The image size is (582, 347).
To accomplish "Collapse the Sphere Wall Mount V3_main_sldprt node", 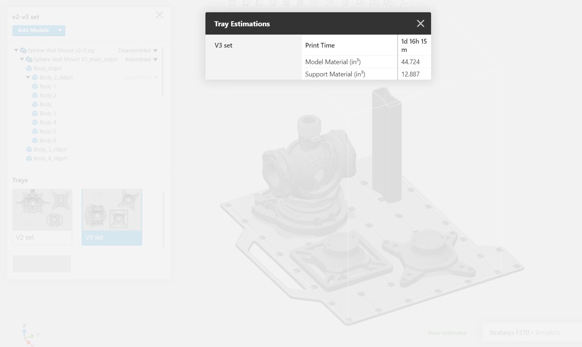I will tap(22, 59).
